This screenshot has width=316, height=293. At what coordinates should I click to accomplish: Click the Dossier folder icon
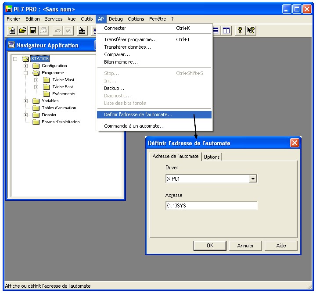point(36,115)
